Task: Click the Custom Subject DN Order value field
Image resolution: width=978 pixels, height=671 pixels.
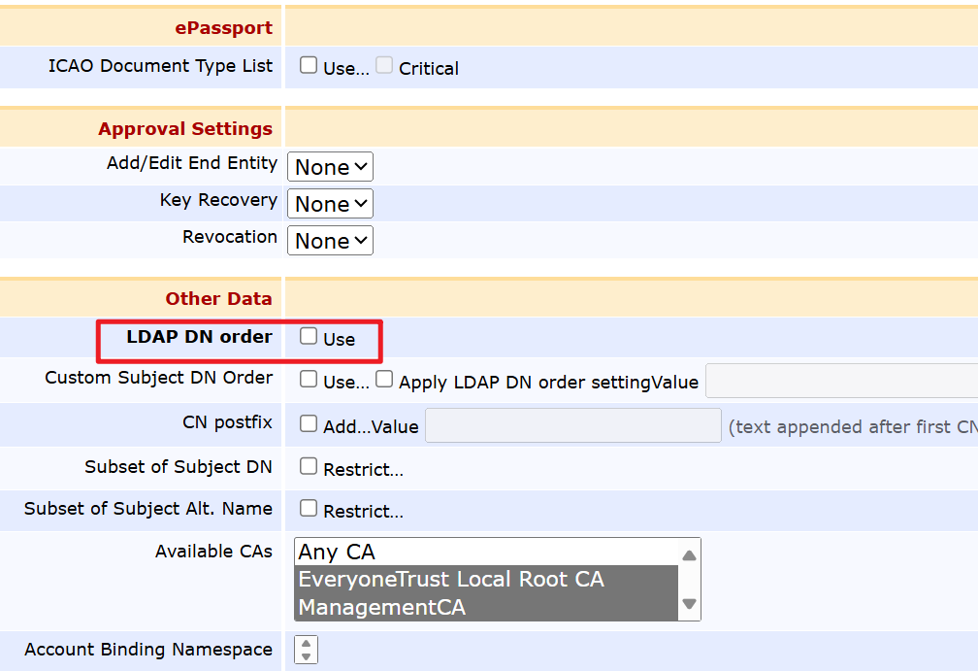Action: tap(840, 381)
